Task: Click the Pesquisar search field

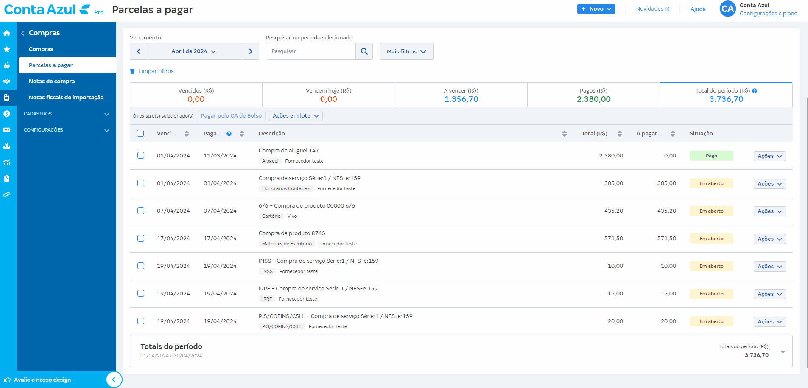Action: coord(311,51)
